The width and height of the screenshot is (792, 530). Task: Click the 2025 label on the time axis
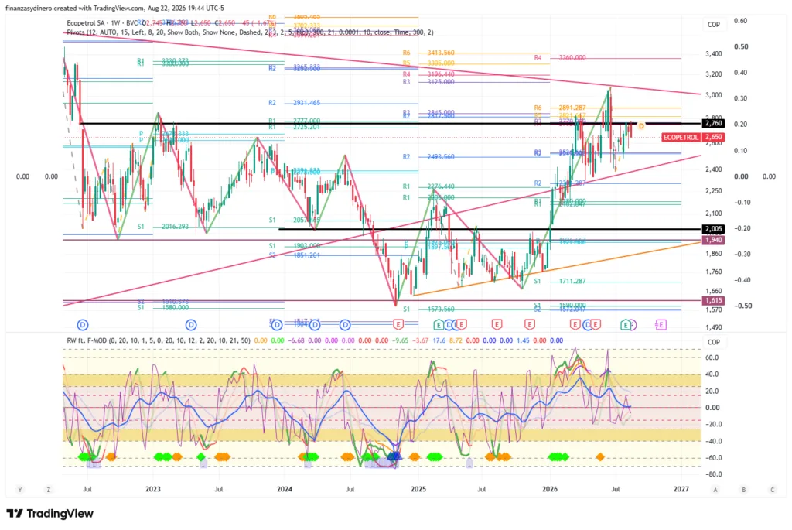(x=418, y=489)
